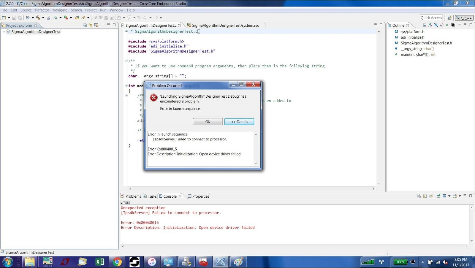The height and width of the screenshot is (268, 475).
Task: Switch to the system.svc editor tab
Action: (x=223, y=25)
